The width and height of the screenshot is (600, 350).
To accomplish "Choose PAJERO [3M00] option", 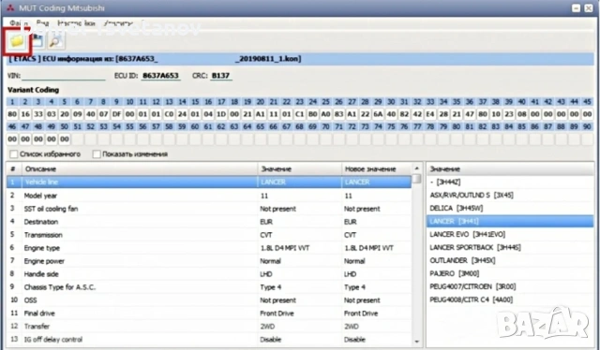I will tap(510, 273).
